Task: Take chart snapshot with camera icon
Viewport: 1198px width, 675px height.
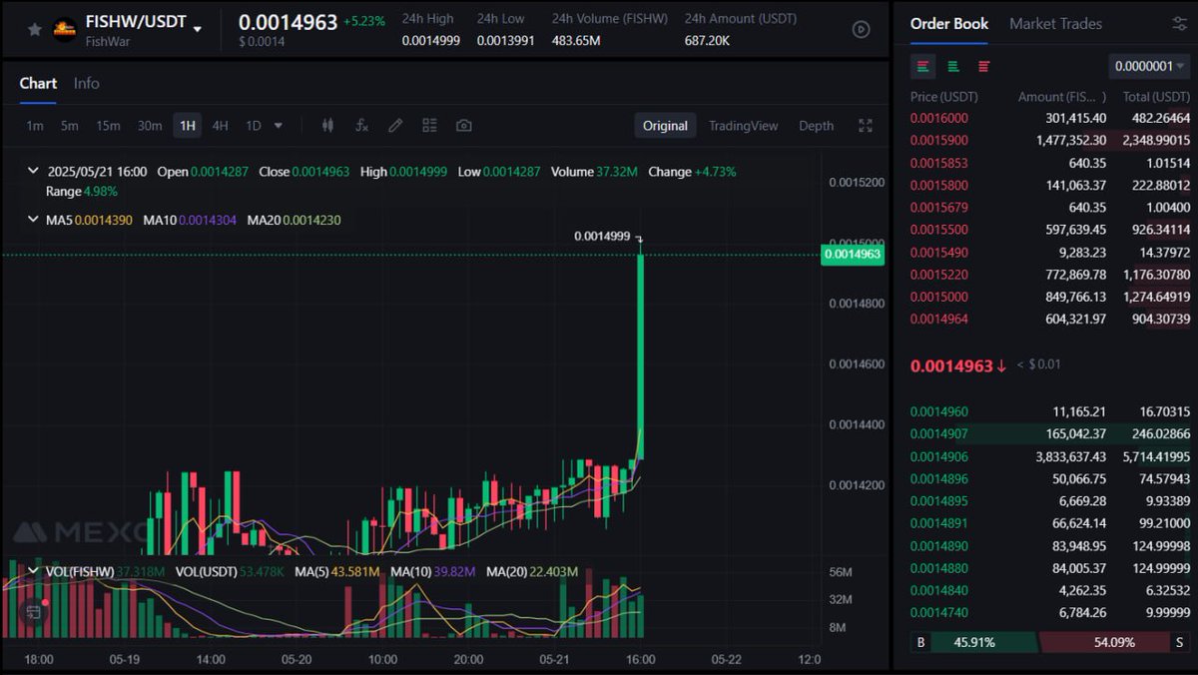Action: click(463, 125)
